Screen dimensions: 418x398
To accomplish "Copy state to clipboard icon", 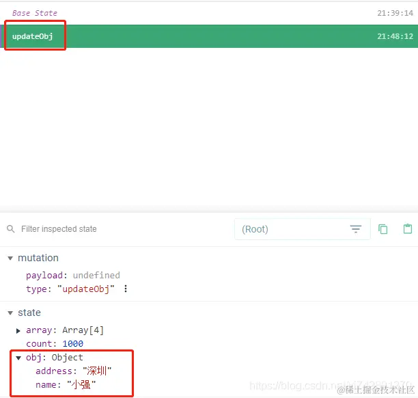I will (x=382, y=229).
